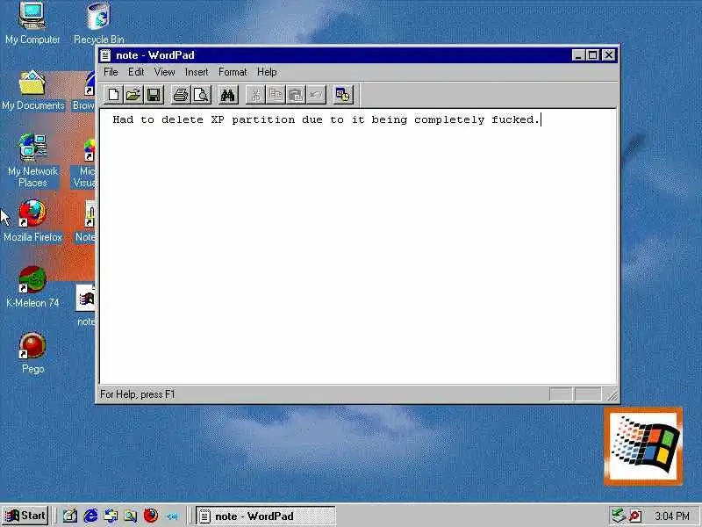Click the Copy icon in the toolbar

pyautogui.click(x=276, y=95)
